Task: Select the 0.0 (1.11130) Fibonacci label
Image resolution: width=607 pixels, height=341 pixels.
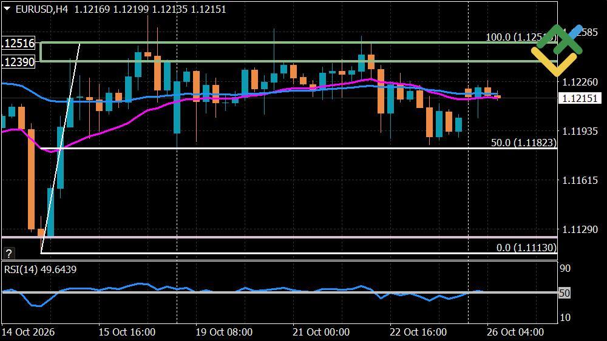Action: click(x=526, y=248)
